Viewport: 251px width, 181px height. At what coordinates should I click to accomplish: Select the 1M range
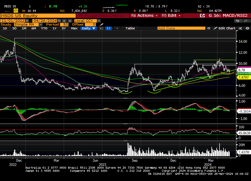tap(24, 28)
